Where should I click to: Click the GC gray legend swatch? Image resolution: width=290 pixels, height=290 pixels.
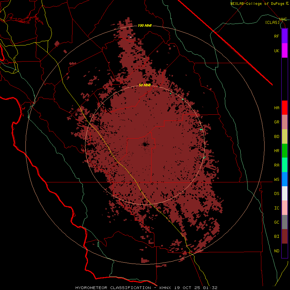285,222
